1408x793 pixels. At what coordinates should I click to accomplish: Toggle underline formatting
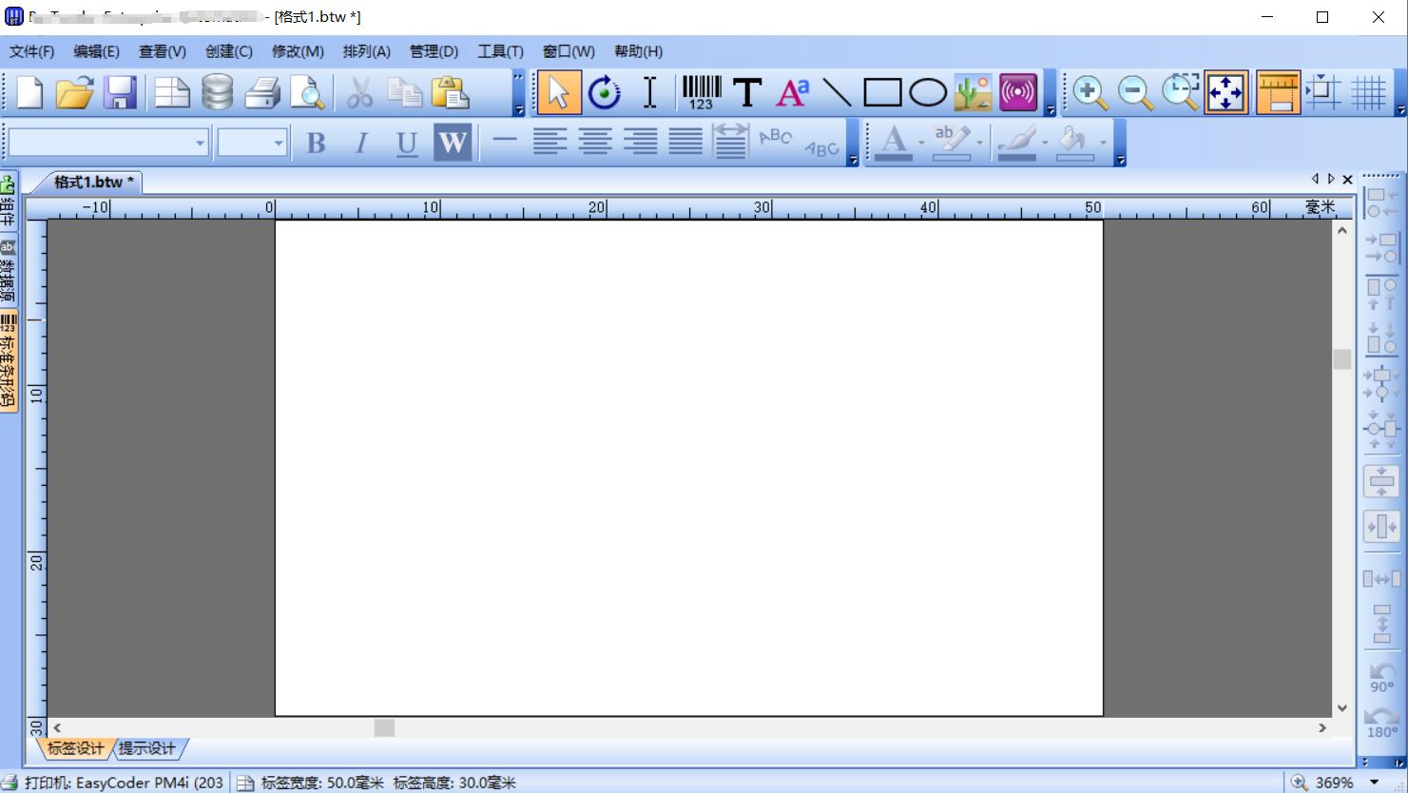pos(407,143)
